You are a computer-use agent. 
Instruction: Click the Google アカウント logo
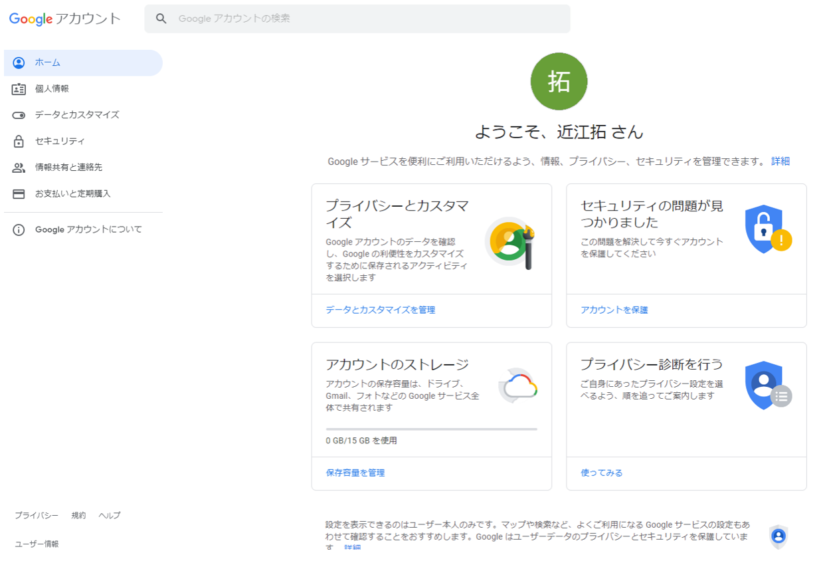(65, 19)
